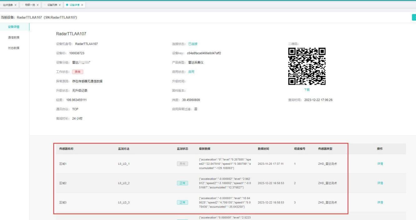Download the QR code via 下载 link
The width and height of the screenshot is (416, 220).
307,90
